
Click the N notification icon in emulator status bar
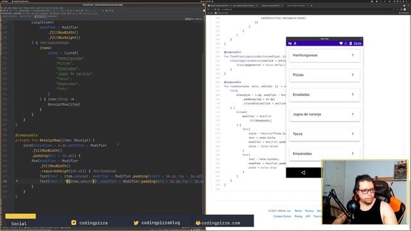click(290, 44)
